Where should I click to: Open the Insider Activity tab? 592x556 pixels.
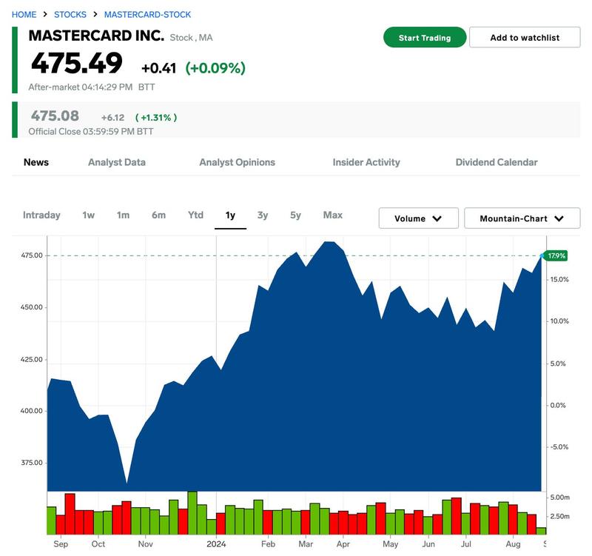click(366, 162)
